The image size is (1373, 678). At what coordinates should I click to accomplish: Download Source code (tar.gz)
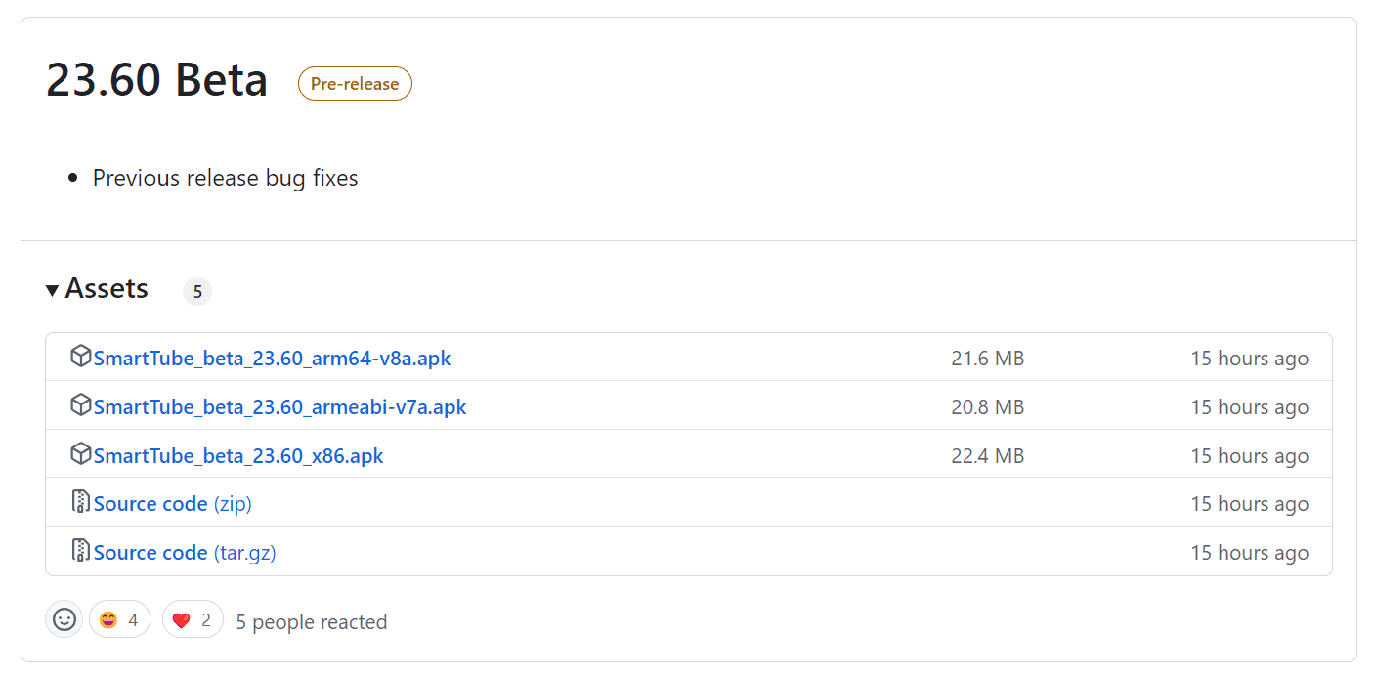(x=185, y=553)
